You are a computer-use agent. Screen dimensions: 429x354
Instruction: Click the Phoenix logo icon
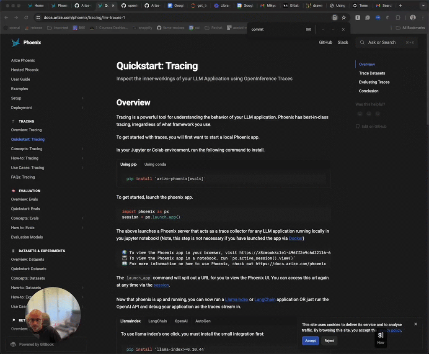[16, 42]
